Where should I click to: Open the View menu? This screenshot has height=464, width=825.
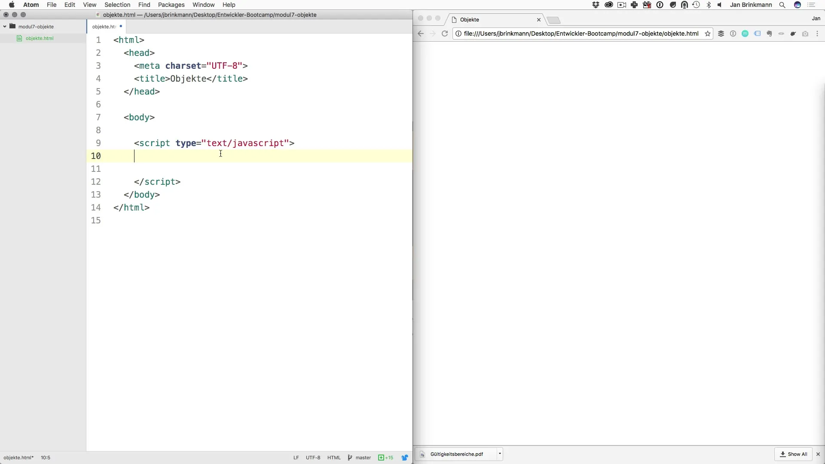89,5
